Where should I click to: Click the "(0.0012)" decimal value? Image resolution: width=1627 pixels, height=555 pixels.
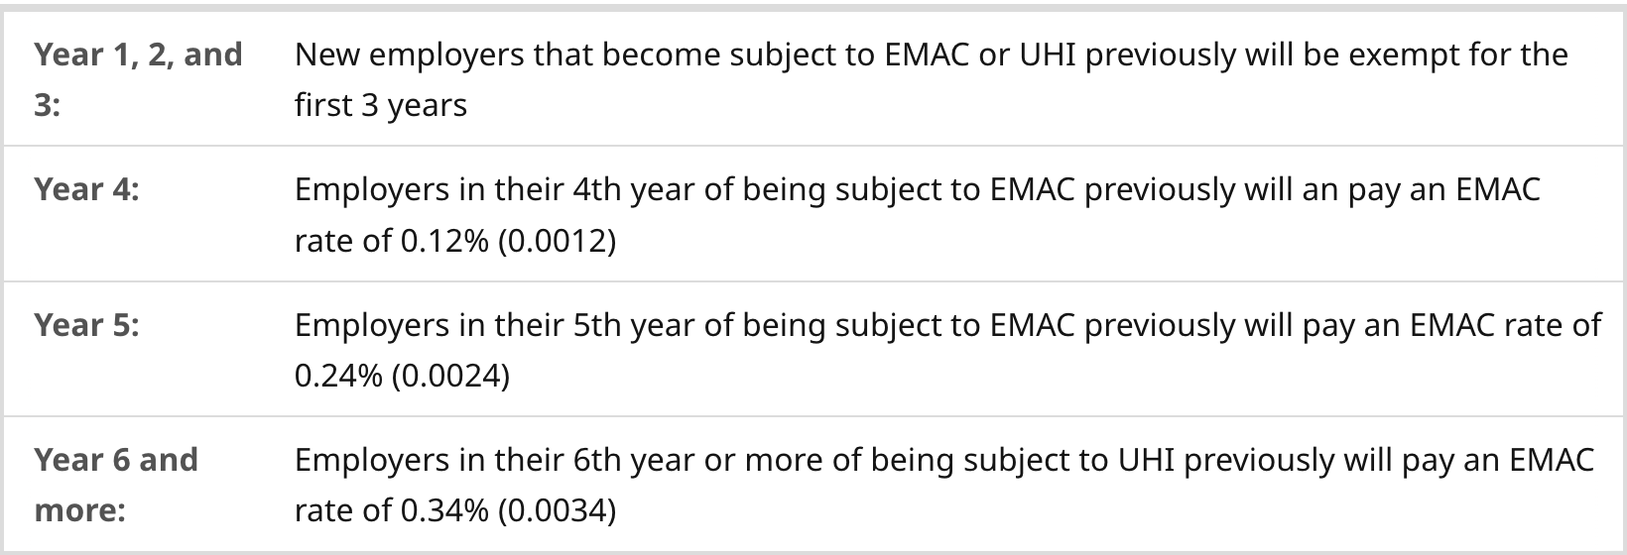point(557,241)
